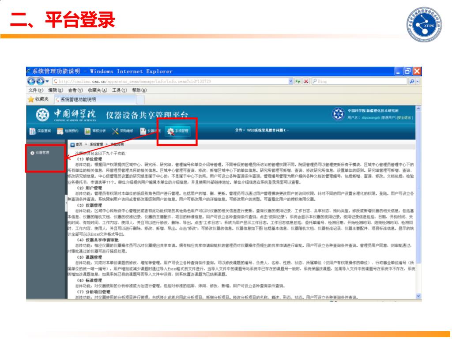Click the （3）仪器管理 heading
The height and width of the screenshot is (339, 452).
tap(89, 205)
